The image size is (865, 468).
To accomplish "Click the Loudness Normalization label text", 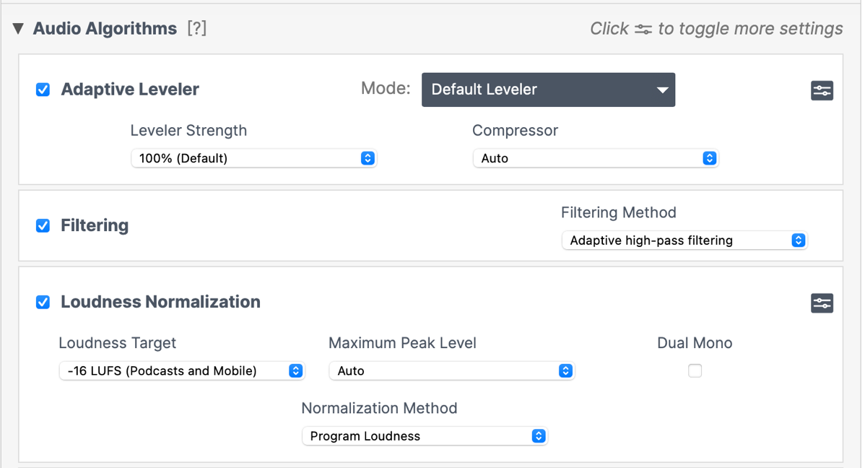I will tap(160, 302).
